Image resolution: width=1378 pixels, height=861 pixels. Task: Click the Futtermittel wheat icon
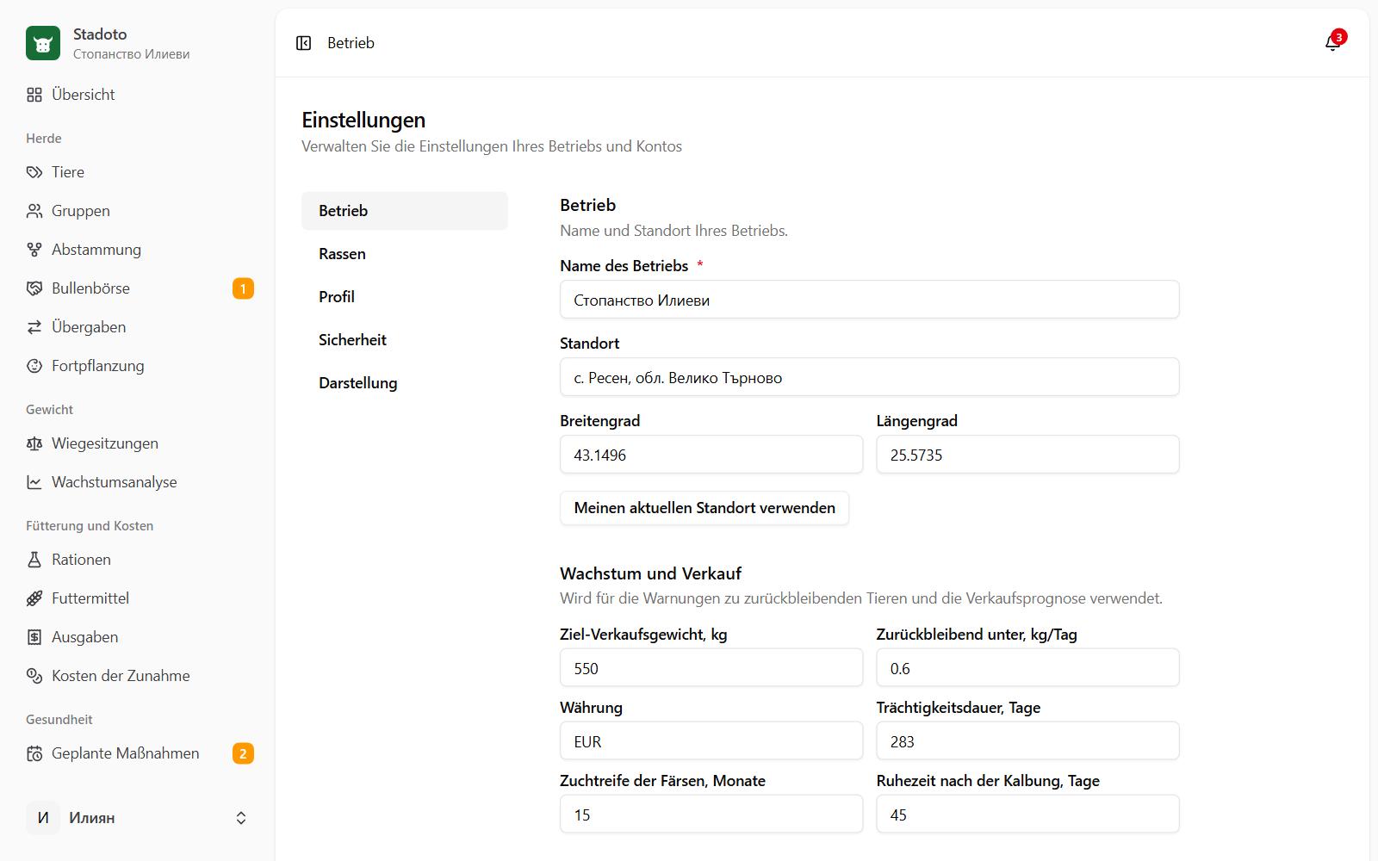34,598
